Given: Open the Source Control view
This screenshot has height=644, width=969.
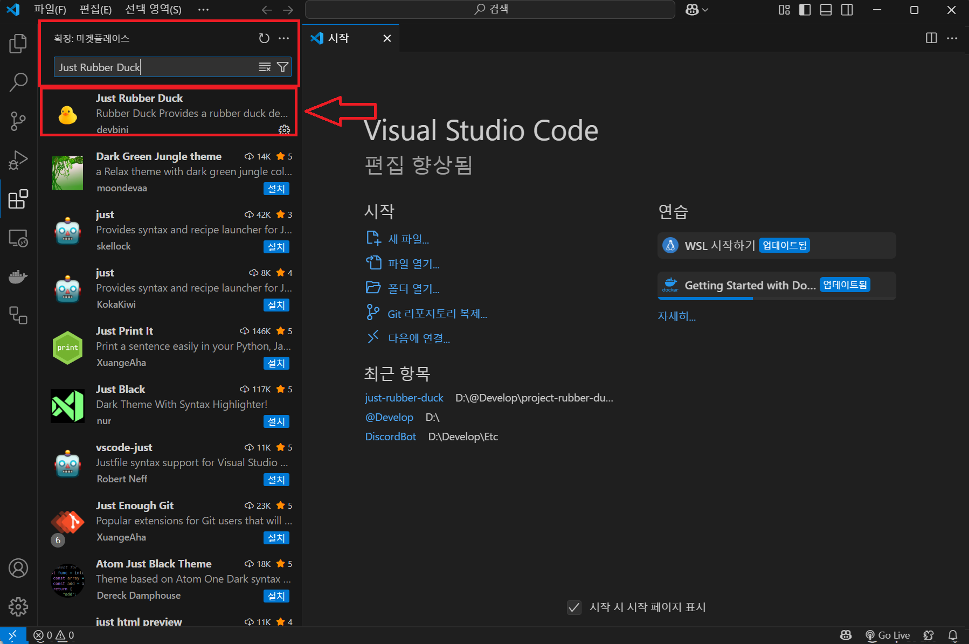Looking at the screenshot, I should (18, 121).
